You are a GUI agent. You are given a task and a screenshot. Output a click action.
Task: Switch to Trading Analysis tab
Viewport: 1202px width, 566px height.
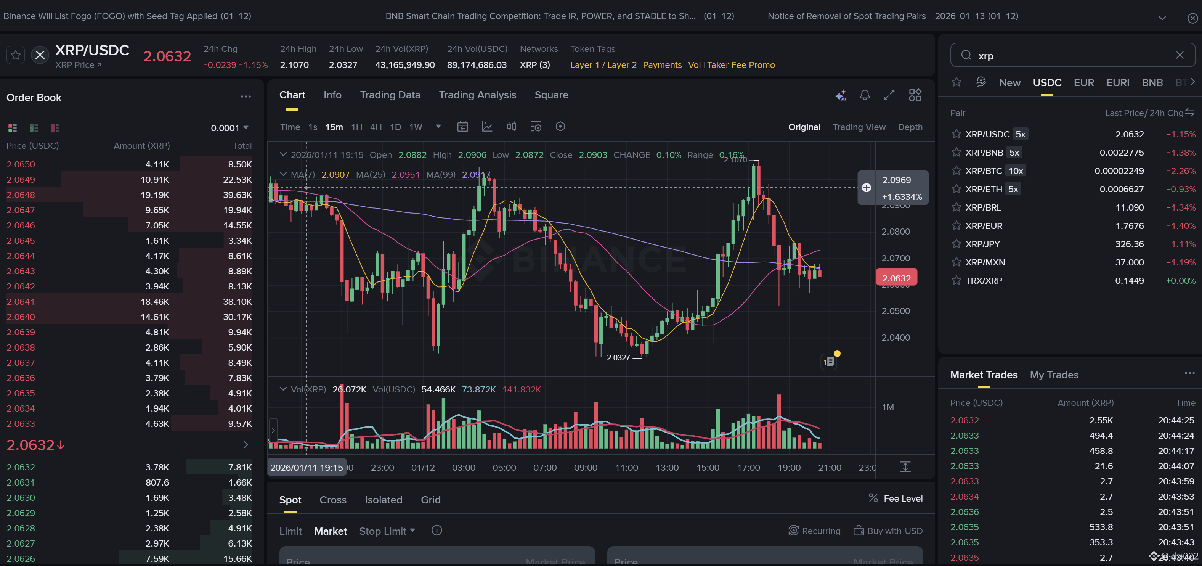477,95
